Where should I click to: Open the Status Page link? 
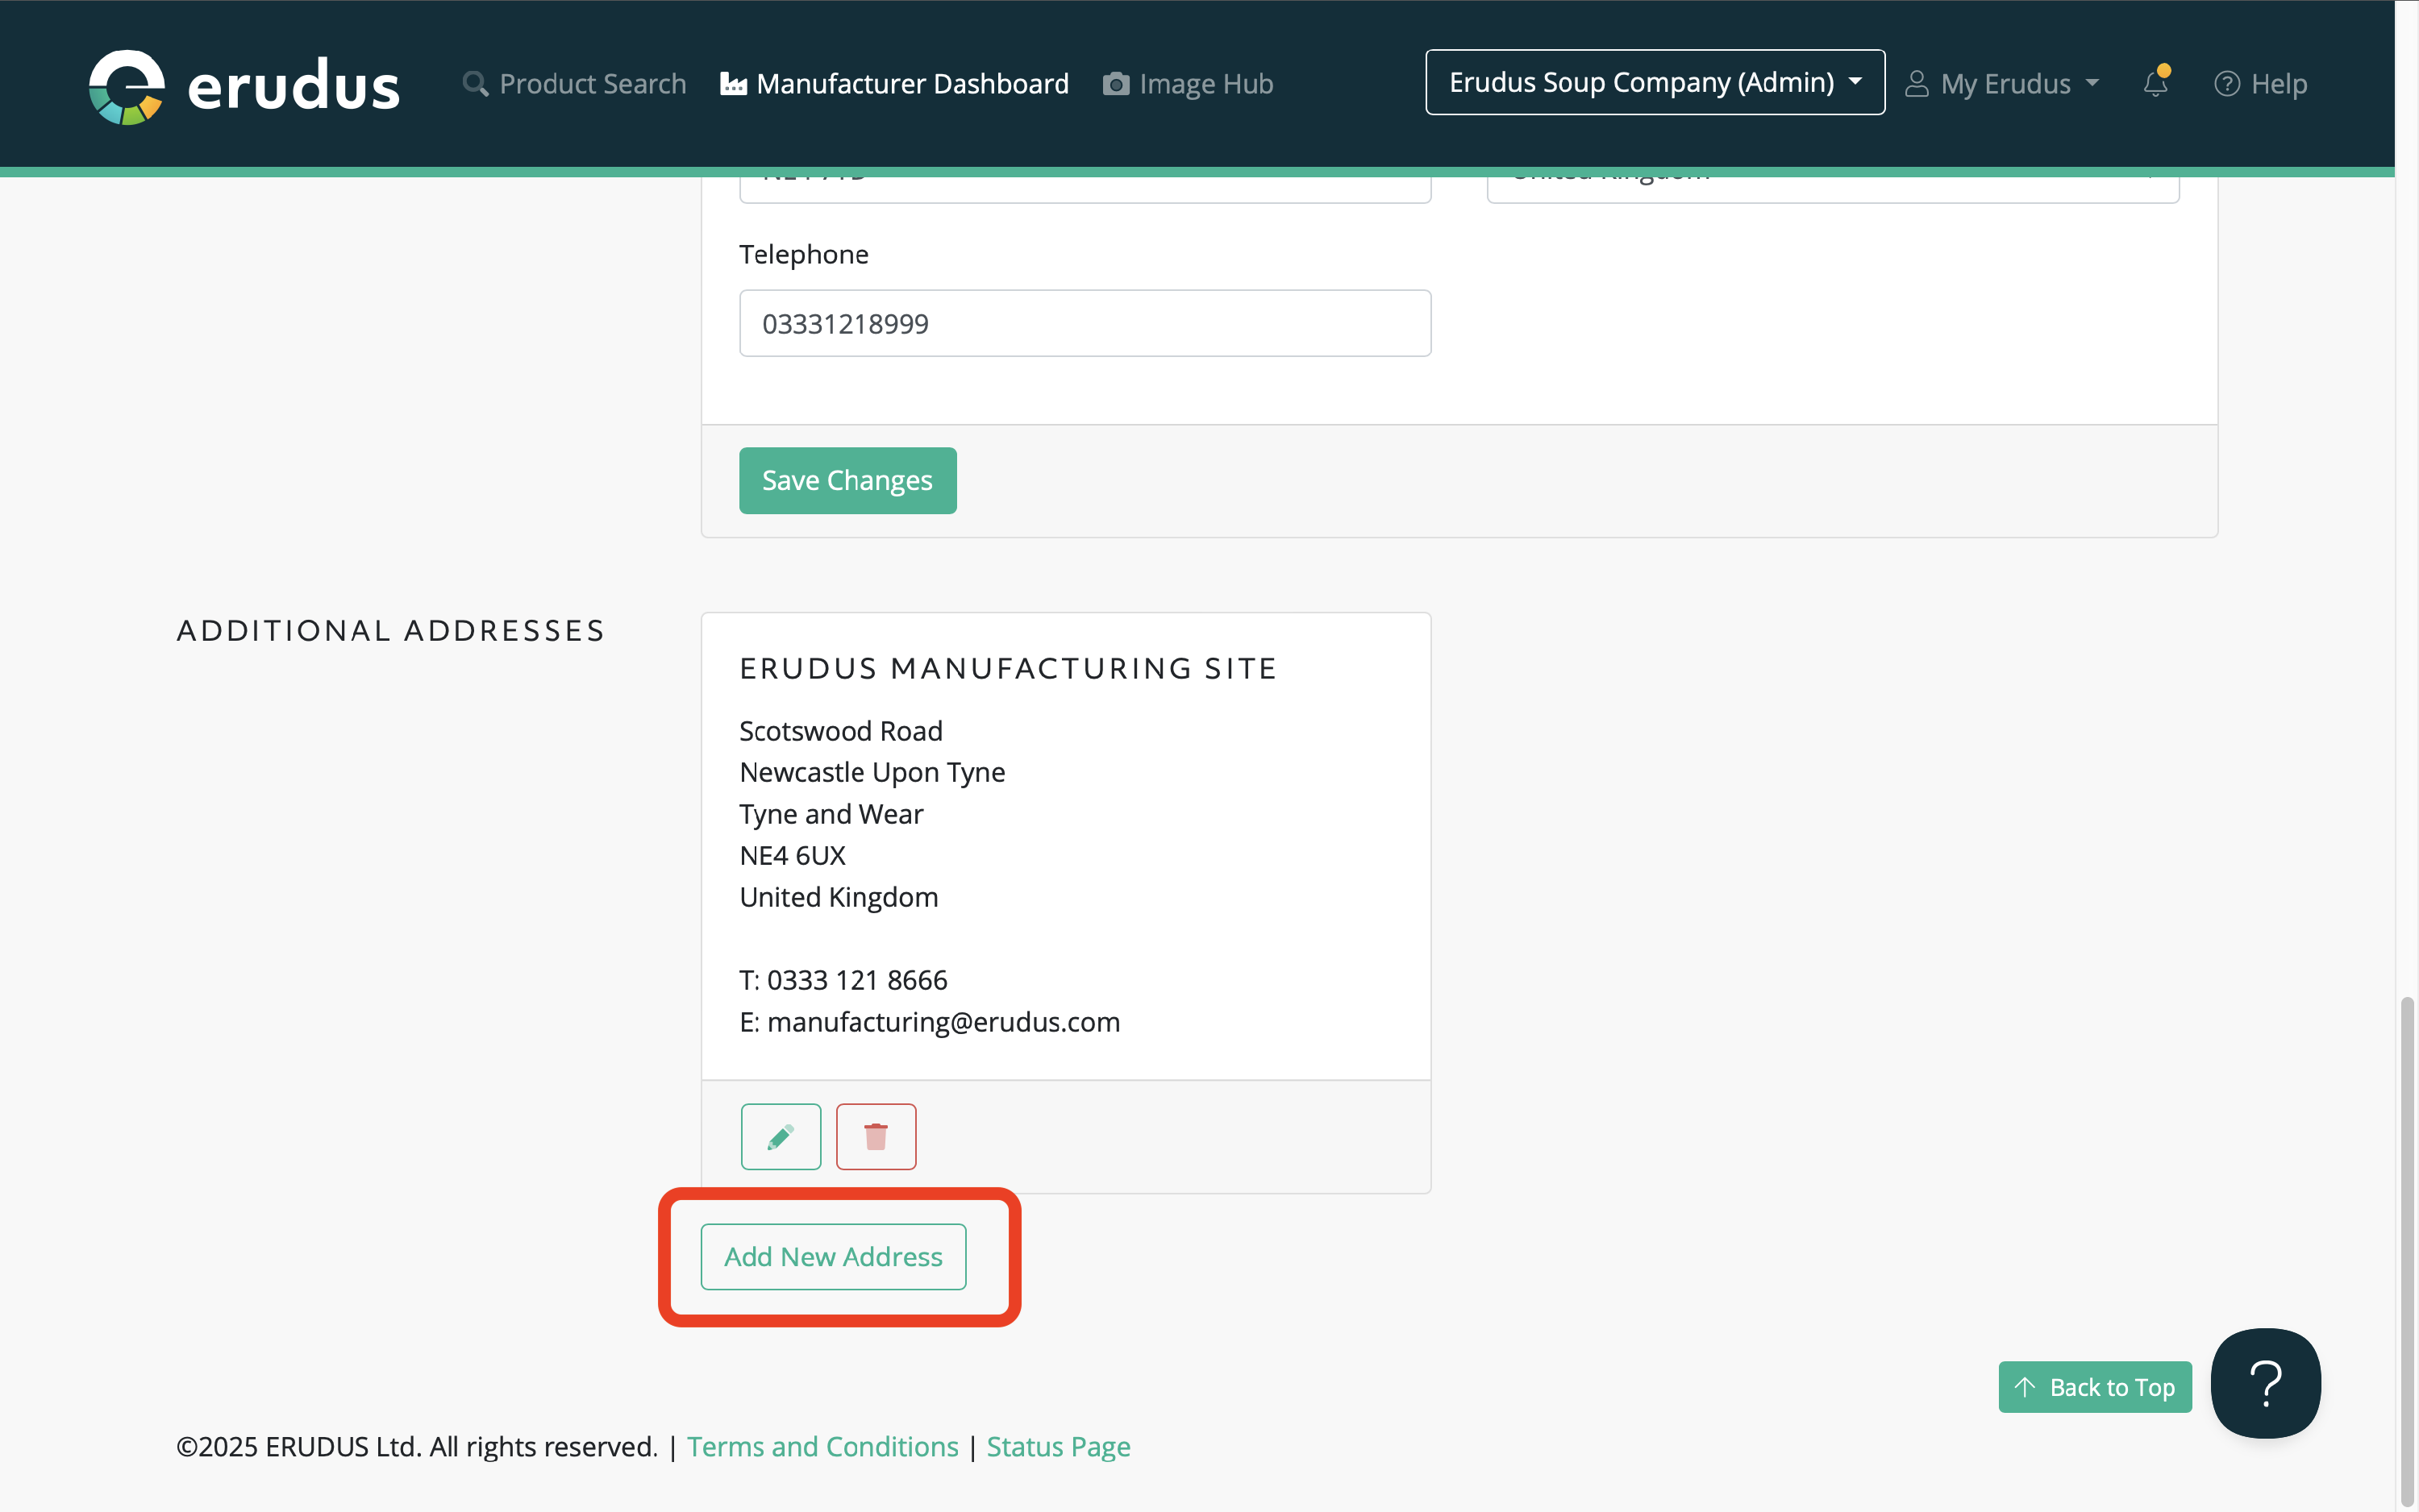pyautogui.click(x=1057, y=1446)
